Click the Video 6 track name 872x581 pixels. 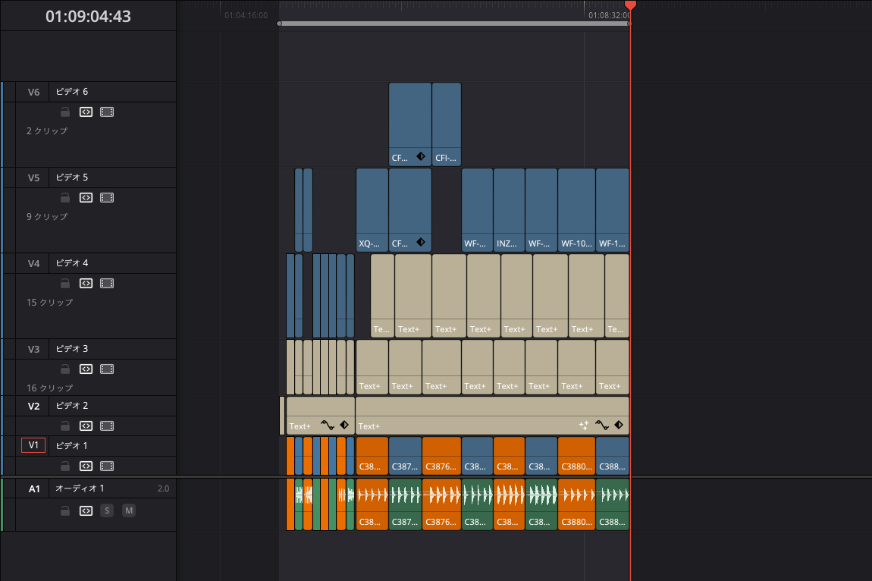pos(72,92)
